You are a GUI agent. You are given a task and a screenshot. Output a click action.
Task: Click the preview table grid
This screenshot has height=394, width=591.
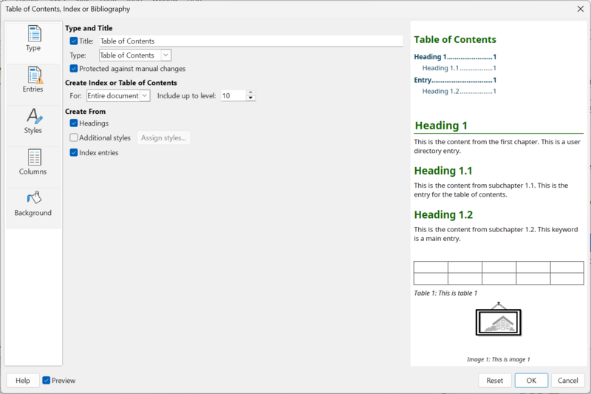coord(499,273)
